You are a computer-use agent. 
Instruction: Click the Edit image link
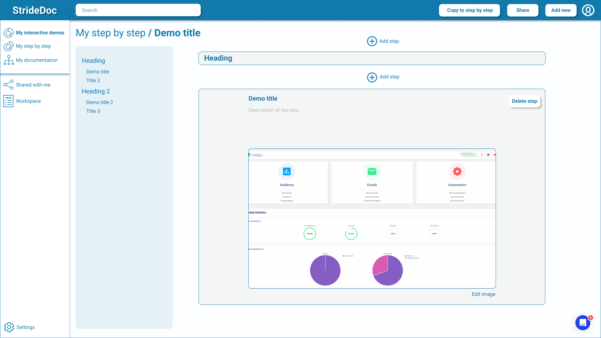pyautogui.click(x=483, y=294)
